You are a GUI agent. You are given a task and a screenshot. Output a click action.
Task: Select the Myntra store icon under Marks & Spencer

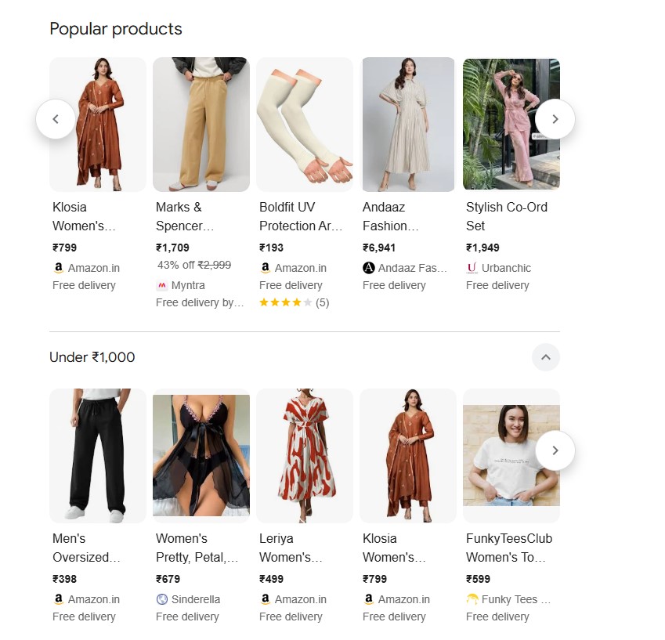[x=161, y=284]
